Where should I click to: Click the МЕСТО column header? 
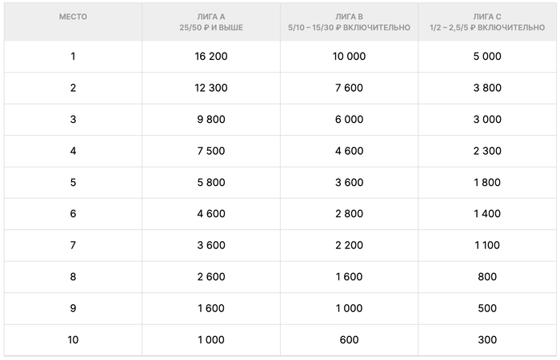pyautogui.click(x=73, y=16)
